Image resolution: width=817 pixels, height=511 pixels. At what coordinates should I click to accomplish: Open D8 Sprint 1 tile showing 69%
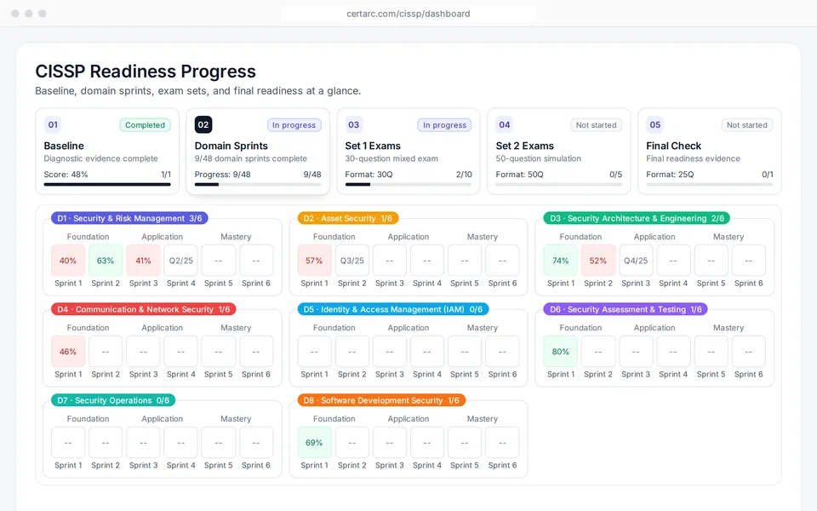click(x=314, y=443)
